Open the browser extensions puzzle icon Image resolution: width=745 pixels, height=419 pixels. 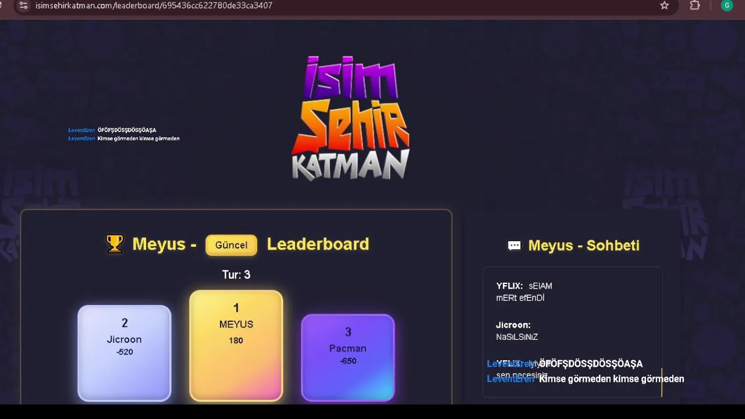click(x=695, y=5)
